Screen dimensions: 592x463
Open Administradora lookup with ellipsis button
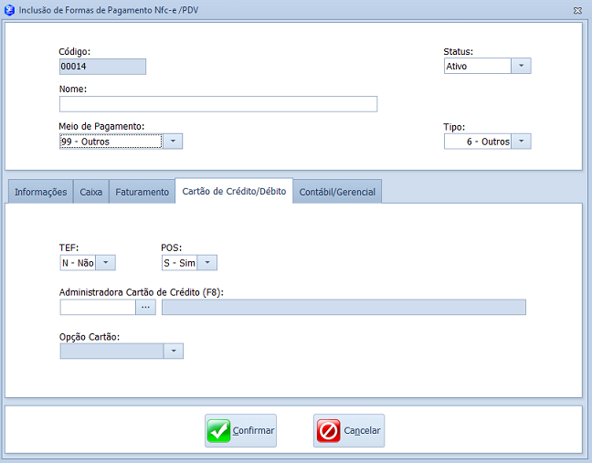[x=145, y=307]
